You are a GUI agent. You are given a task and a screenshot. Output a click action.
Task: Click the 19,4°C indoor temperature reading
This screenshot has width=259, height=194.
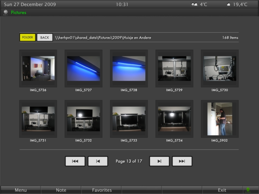point(240,5)
